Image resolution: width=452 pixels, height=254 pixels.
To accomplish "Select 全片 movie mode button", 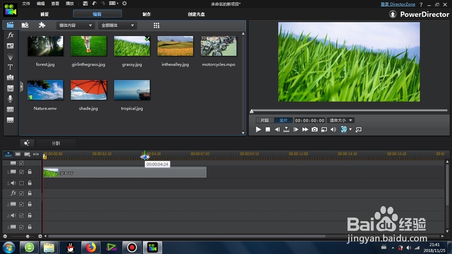I will 283,120.
